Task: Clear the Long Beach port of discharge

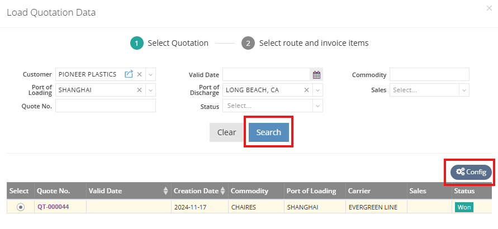Action: (x=307, y=90)
